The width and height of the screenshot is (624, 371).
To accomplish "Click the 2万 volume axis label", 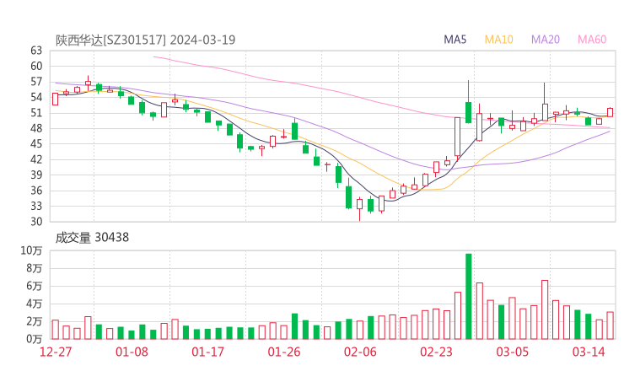I will point(35,321).
